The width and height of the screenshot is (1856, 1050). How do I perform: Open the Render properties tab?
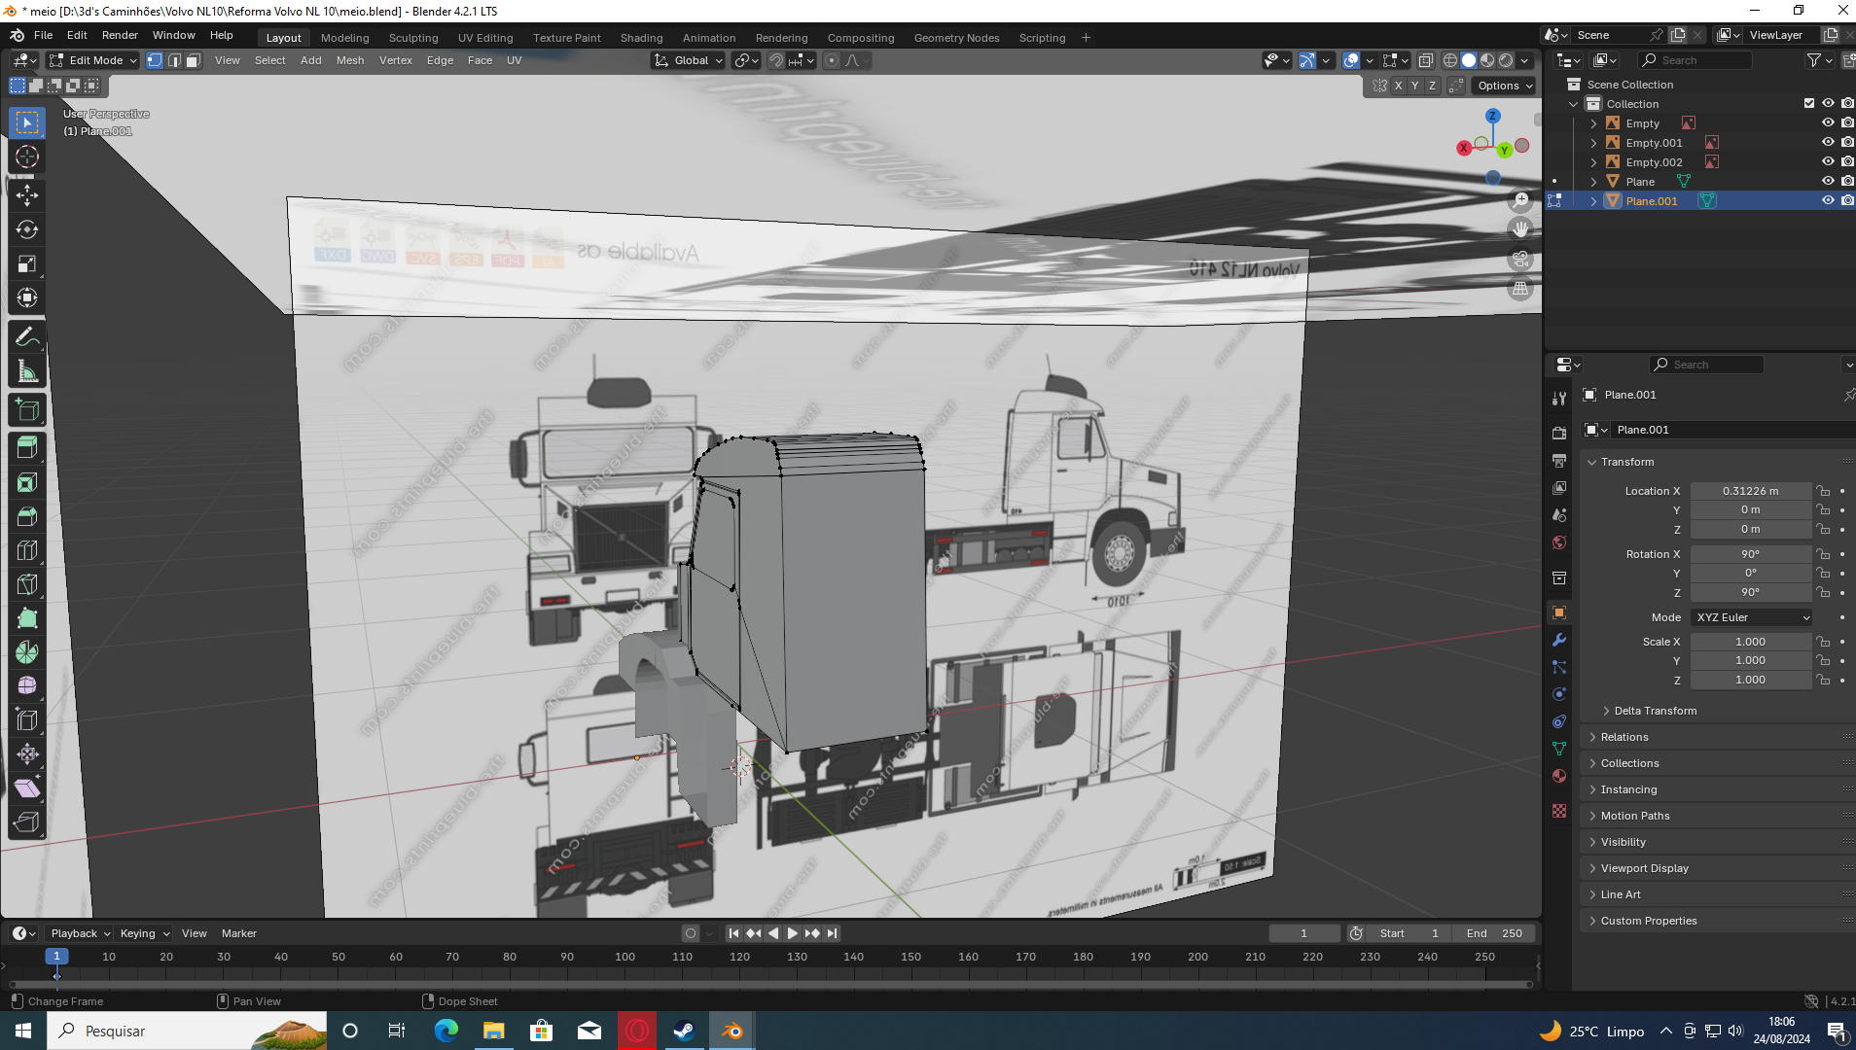click(1559, 433)
